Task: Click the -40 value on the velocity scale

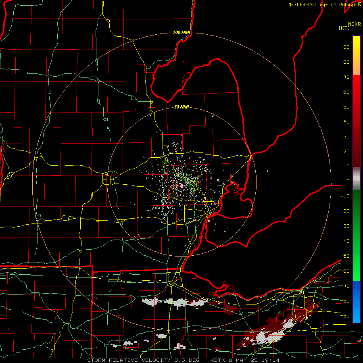Action: 345,241
